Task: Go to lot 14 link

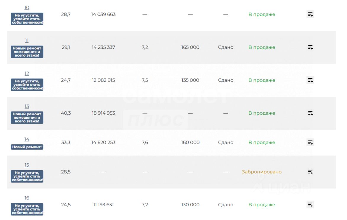Action: click(27, 139)
